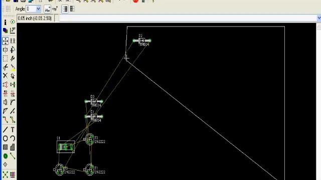
Task: Click transistor T3 2N2222
Action: tap(90, 139)
